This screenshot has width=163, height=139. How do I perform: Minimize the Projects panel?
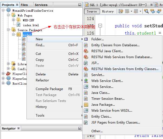pos(80,5)
